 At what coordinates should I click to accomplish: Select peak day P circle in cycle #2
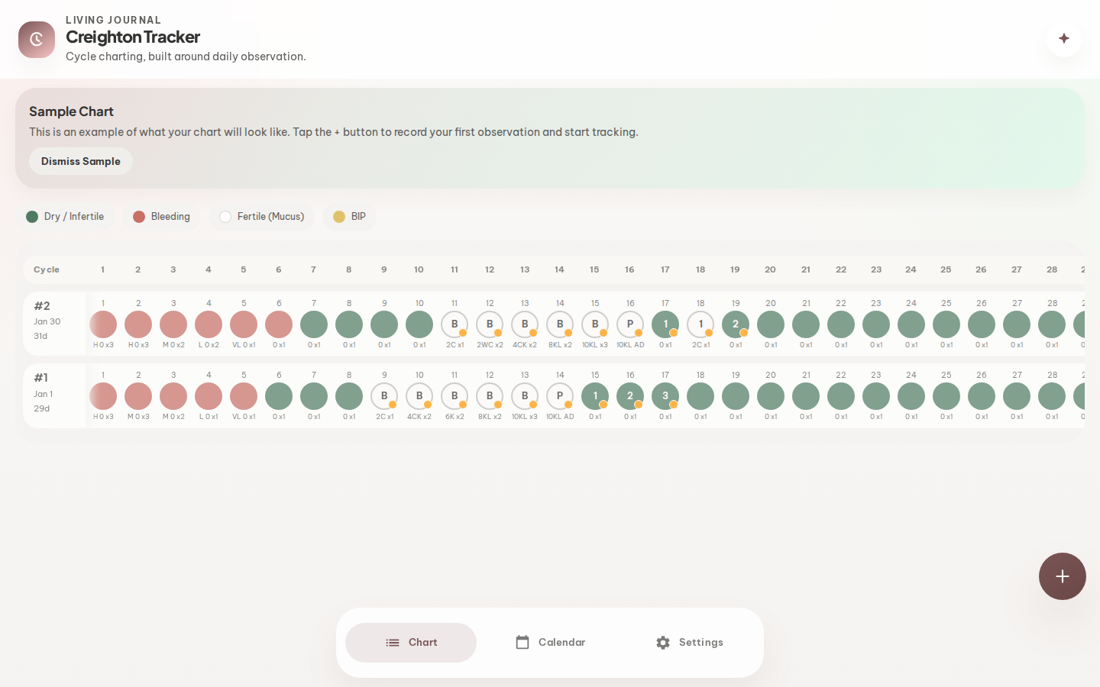(x=630, y=324)
